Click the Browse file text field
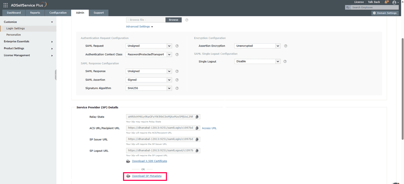This screenshot has height=184, width=404. coord(146,20)
